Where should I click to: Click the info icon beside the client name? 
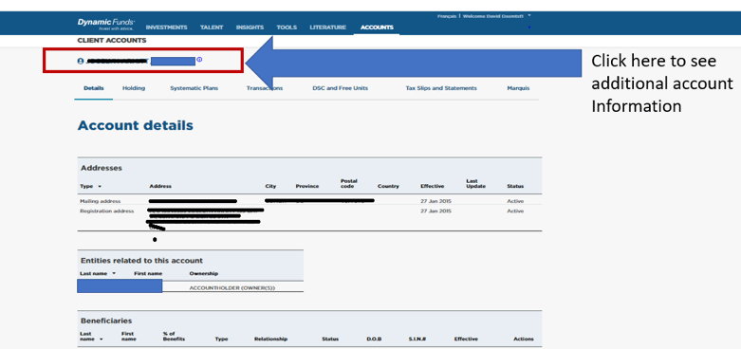(199, 60)
